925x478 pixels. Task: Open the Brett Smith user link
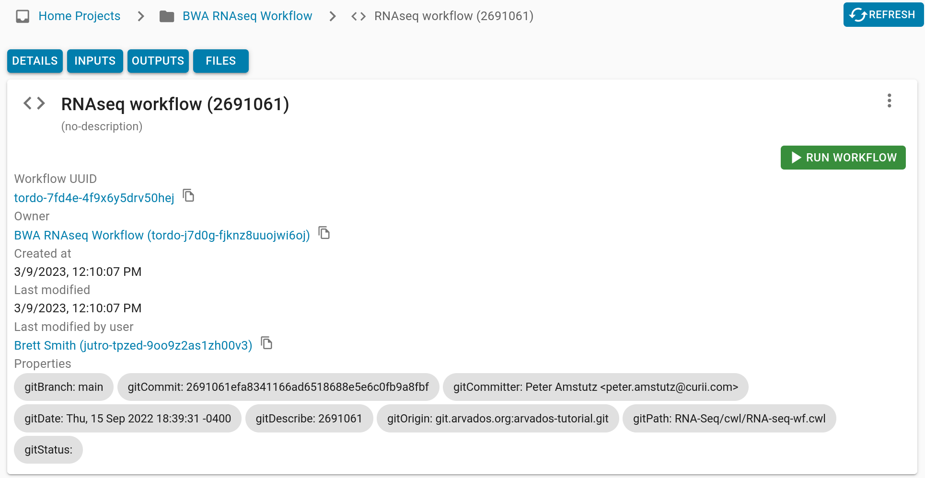coord(133,345)
